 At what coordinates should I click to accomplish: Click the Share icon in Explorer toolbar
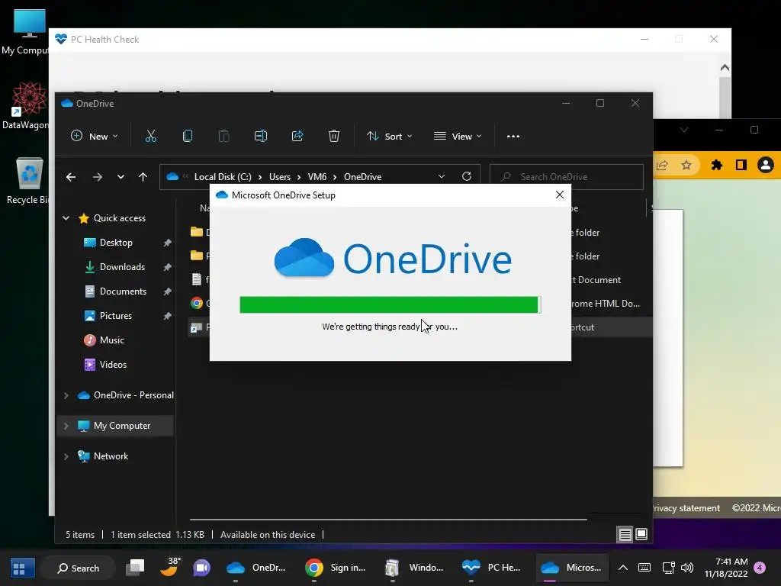pyautogui.click(x=297, y=136)
